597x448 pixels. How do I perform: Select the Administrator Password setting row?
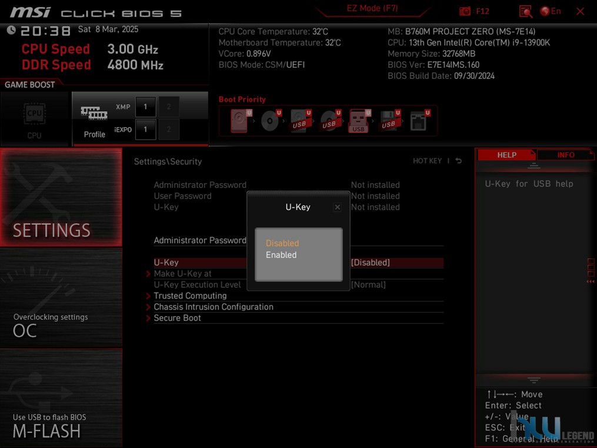point(299,240)
